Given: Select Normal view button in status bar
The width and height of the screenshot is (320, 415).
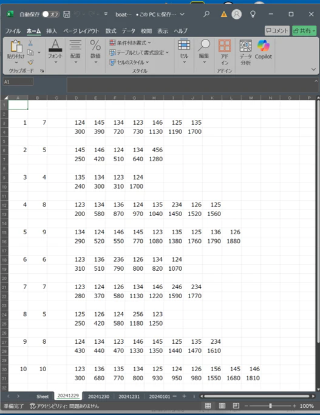Looking at the screenshot, I should click(x=208, y=405).
